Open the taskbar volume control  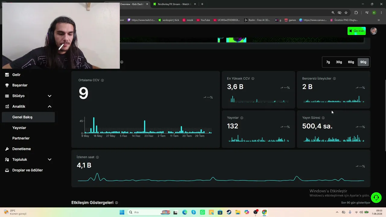tap(361, 212)
